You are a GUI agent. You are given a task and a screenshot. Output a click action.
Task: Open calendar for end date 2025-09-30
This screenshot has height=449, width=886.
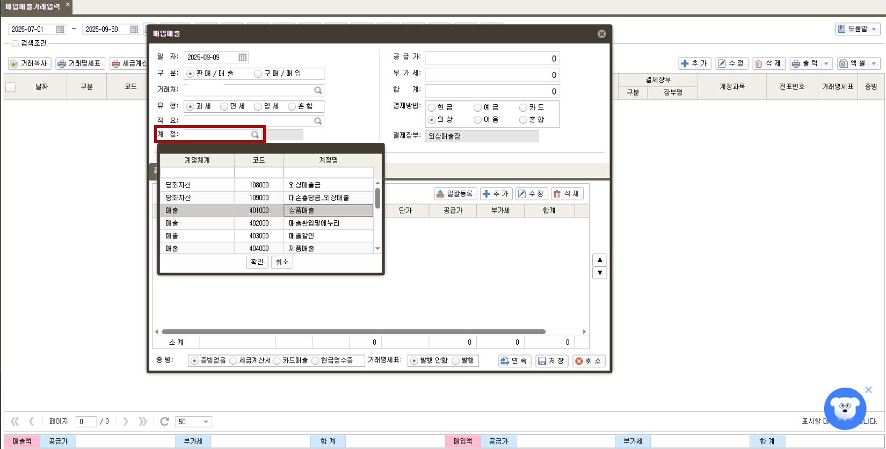point(134,30)
